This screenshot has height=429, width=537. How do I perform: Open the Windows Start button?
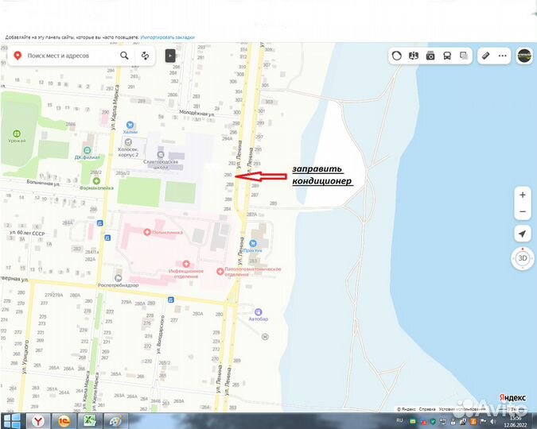tap(11, 421)
